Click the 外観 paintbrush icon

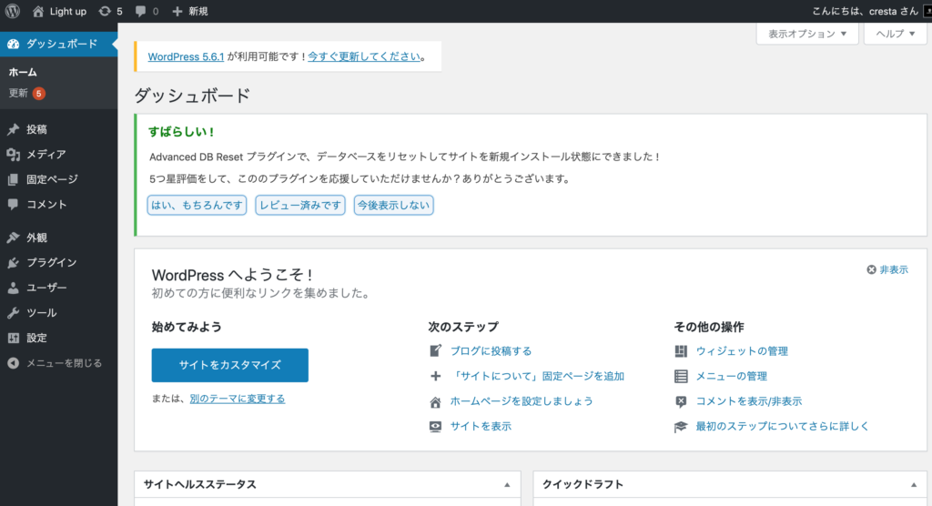[13, 238]
